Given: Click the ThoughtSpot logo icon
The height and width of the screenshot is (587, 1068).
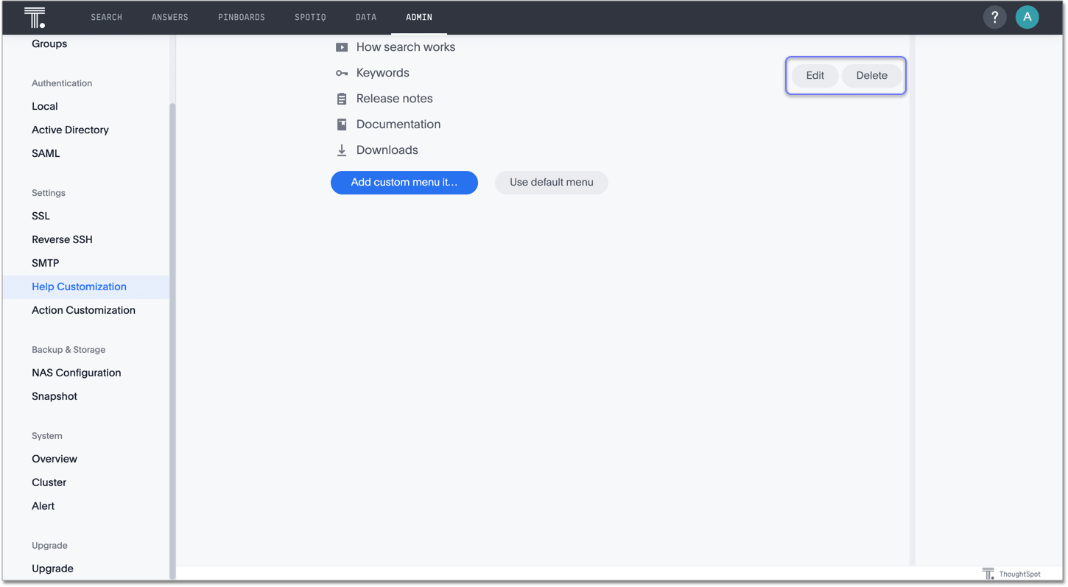Looking at the screenshot, I should pyautogui.click(x=35, y=17).
